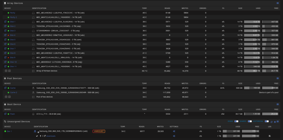283x140 pixels.
Task: Click the red X status of Disk 4
Action: tap(8, 35)
